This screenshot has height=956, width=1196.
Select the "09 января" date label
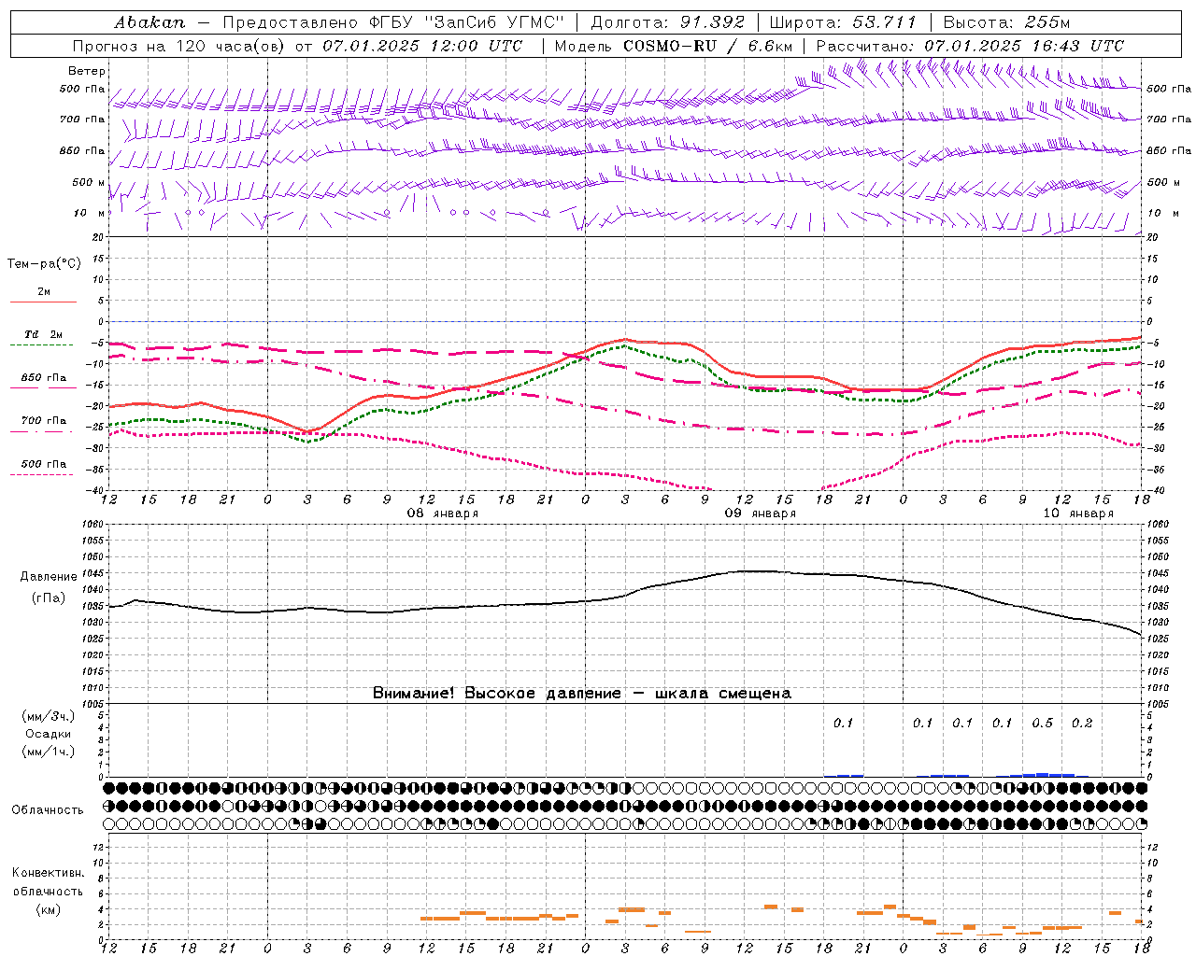click(761, 513)
